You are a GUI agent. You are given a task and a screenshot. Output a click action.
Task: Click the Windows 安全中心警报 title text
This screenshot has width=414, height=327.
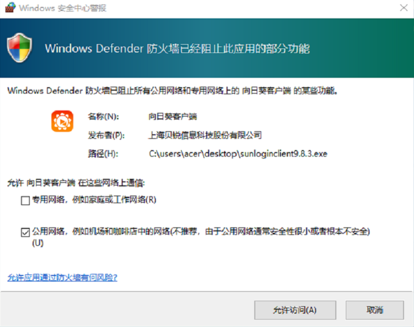[x=63, y=8]
